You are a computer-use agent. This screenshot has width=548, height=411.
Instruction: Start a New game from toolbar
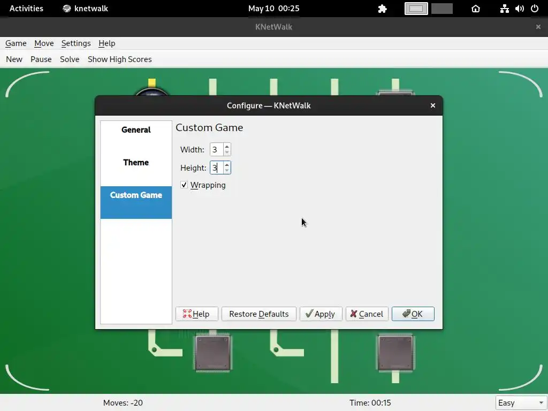pos(14,59)
